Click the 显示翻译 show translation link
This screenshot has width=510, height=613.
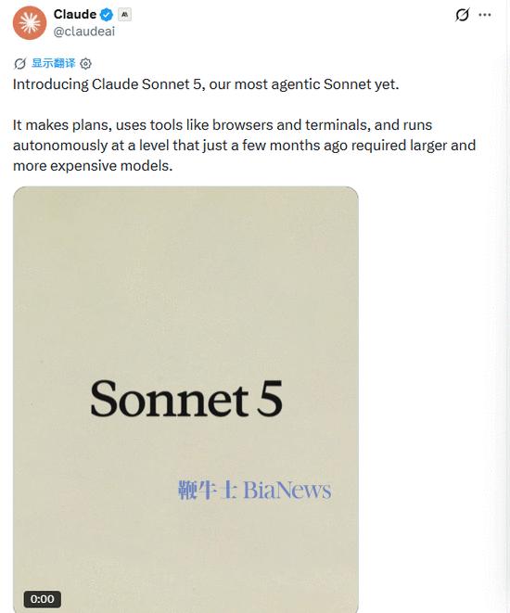[x=54, y=63]
